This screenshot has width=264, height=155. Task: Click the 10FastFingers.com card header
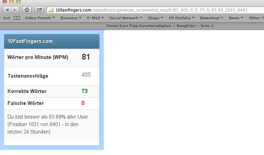pos(52,42)
